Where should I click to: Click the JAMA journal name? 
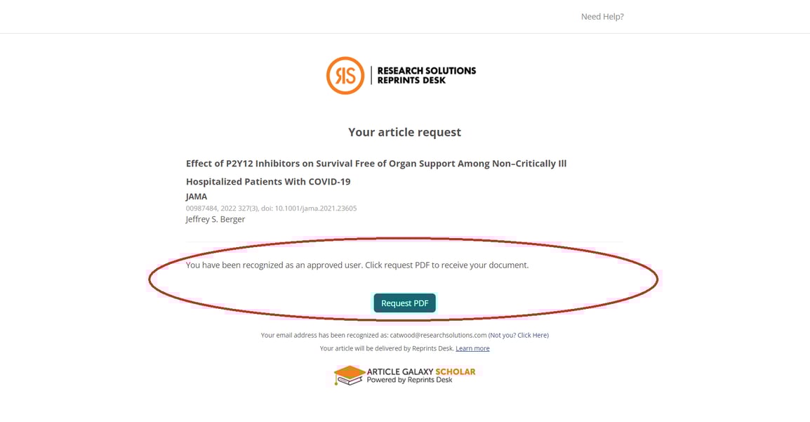[x=197, y=197]
